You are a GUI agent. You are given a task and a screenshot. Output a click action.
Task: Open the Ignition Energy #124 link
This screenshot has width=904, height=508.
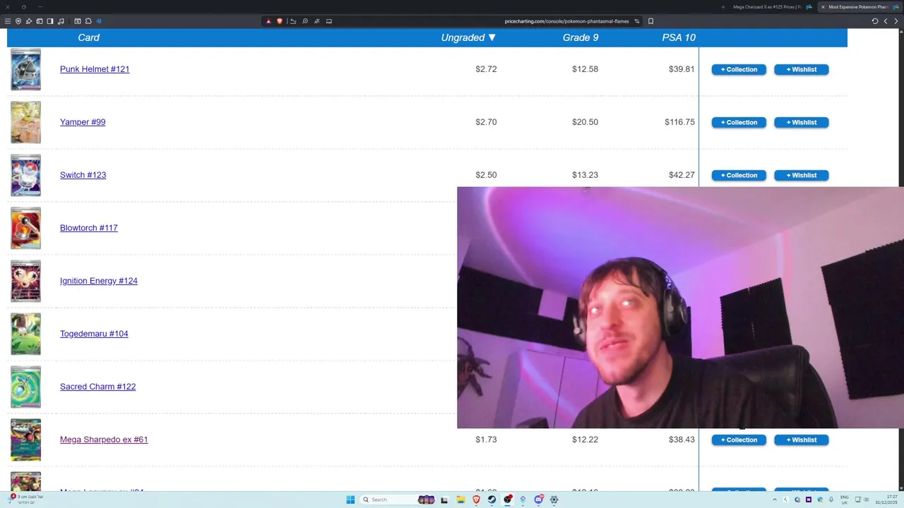pos(99,281)
